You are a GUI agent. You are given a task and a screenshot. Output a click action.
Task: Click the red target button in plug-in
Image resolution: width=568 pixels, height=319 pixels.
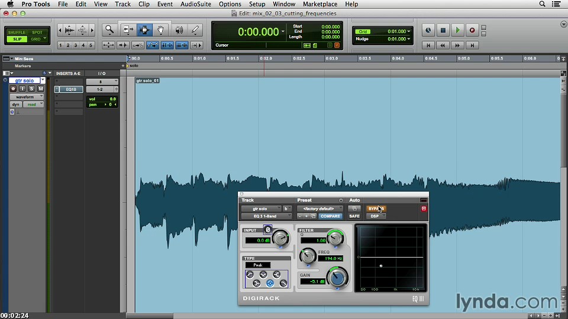424,209
